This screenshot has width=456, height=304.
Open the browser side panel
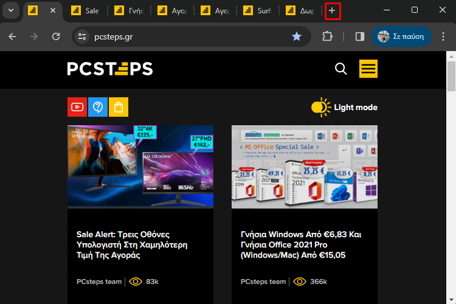pos(360,36)
